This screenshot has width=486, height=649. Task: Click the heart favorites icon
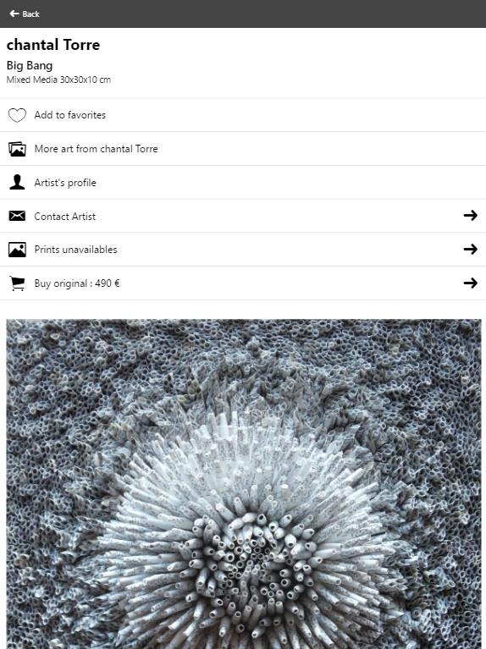pos(17,115)
